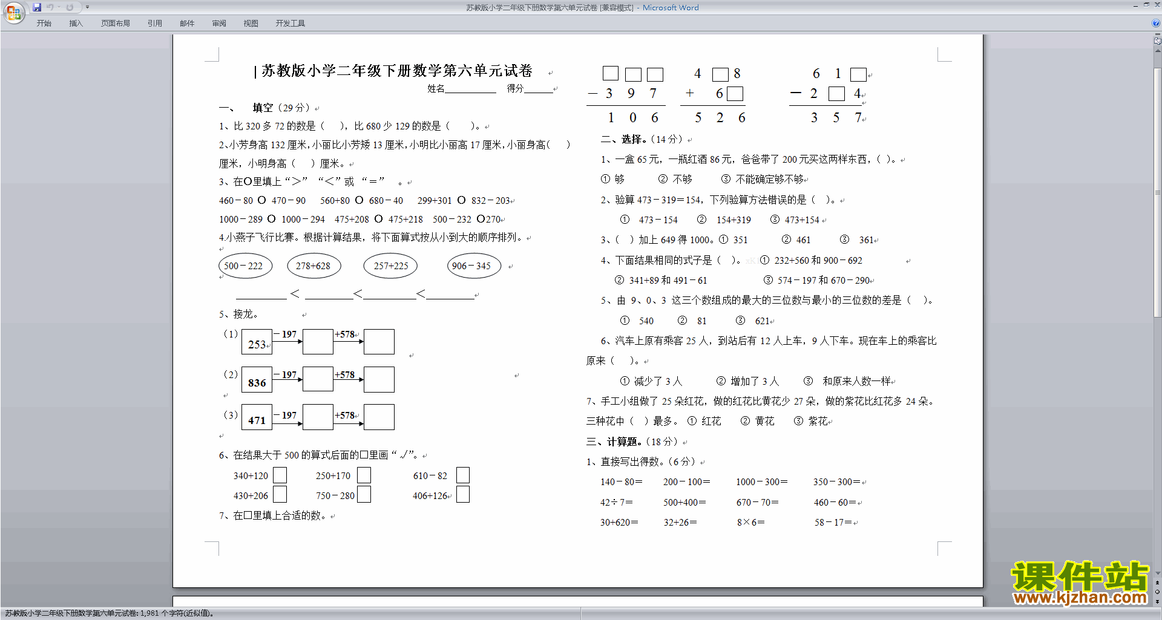Viewport: 1162px width, 620px height.
Task: Go to previous page with double-up arrow
Action: tap(1157, 582)
